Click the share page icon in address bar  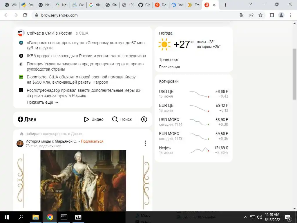click(x=251, y=15)
